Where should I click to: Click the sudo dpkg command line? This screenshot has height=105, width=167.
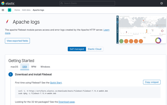click(x=37, y=93)
